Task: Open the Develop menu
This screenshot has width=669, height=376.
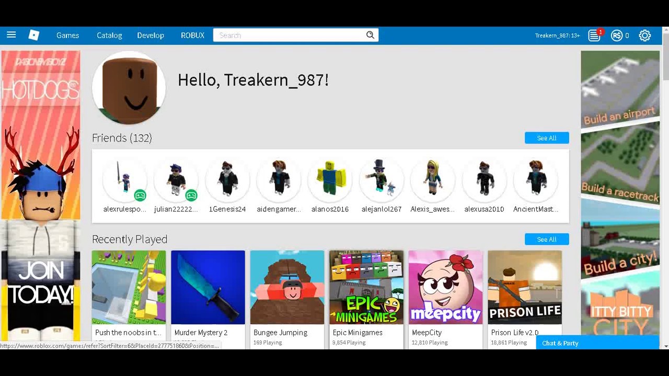Action: [x=151, y=35]
